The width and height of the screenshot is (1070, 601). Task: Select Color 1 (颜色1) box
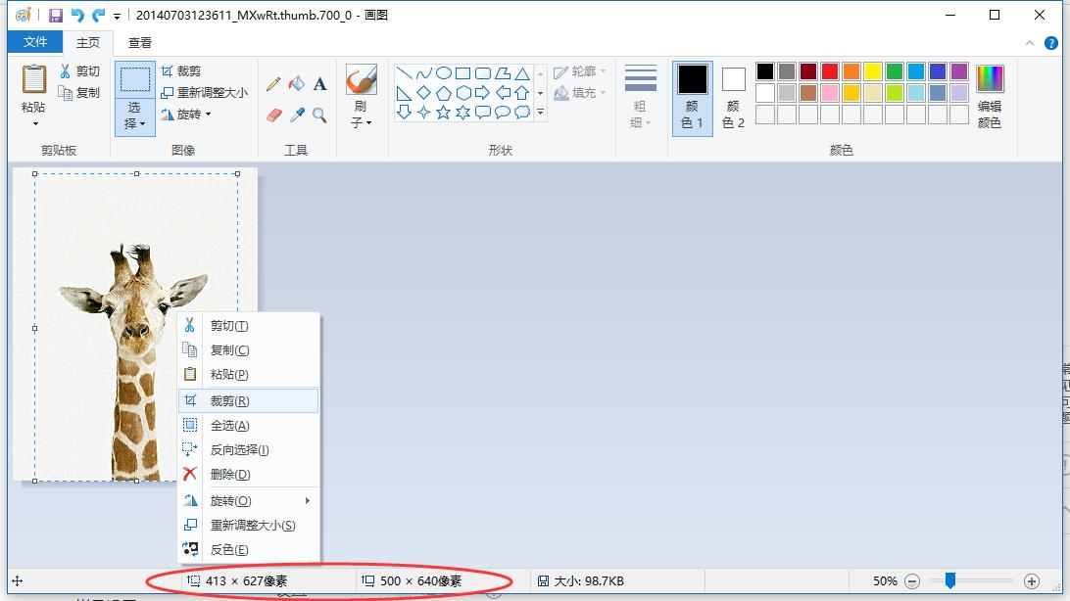[693, 98]
